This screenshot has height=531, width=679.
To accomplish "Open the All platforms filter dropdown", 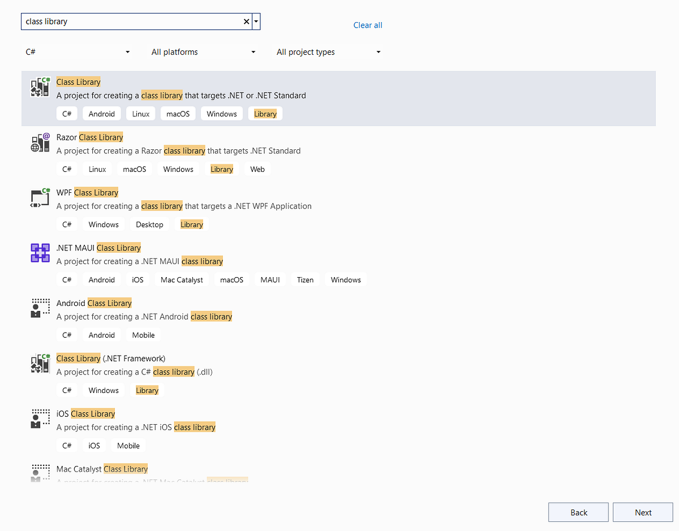I will click(204, 51).
